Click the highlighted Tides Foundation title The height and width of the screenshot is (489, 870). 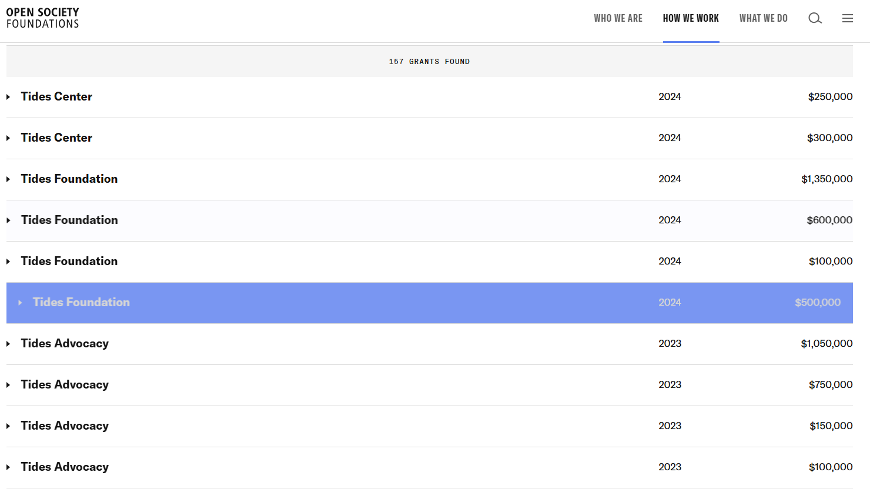pos(81,302)
